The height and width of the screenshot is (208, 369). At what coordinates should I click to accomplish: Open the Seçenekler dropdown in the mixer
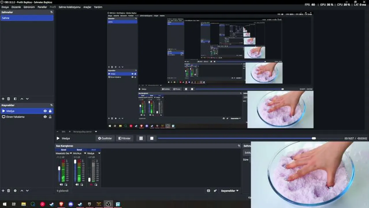point(230,191)
